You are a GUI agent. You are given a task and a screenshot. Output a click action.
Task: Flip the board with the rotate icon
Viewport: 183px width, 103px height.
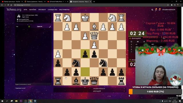[x=132, y=41]
